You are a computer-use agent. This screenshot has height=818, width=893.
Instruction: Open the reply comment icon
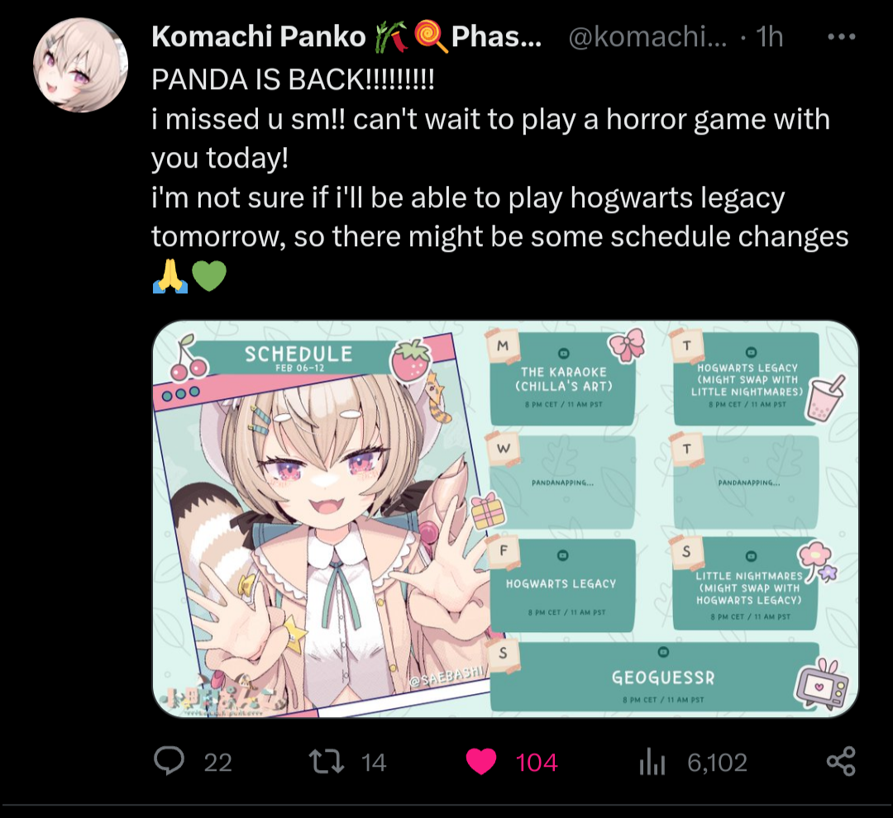point(170,761)
